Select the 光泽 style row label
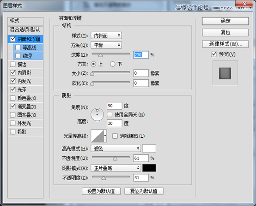256x206 pixels. (x=22, y=89)
